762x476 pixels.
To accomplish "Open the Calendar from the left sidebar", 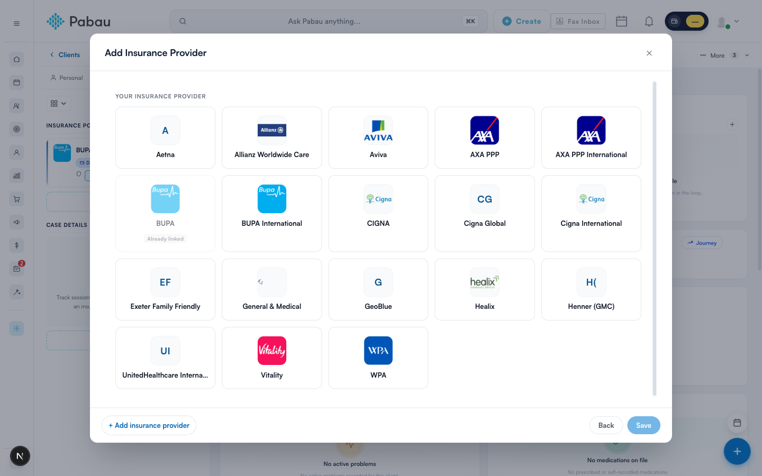I will pyautogui.click(x=16, y=83).
